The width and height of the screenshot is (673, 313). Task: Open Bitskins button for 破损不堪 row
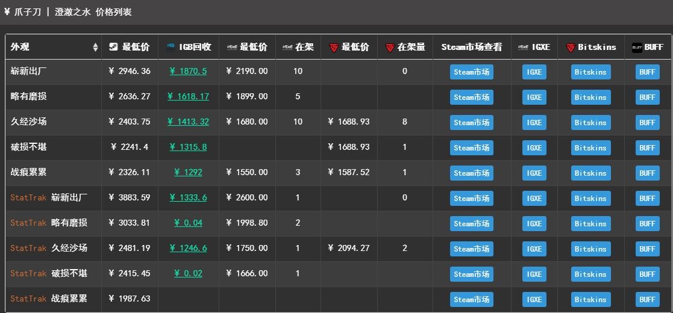pos(590,148)
